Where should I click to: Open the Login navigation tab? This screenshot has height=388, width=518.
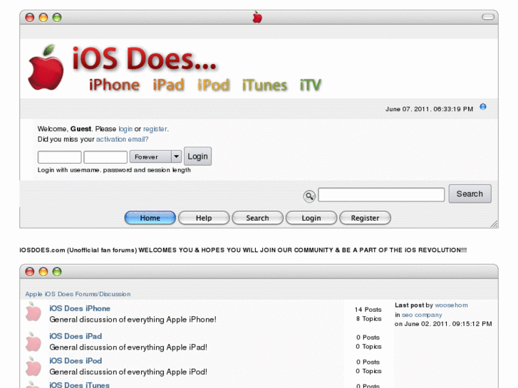(311, 218)
